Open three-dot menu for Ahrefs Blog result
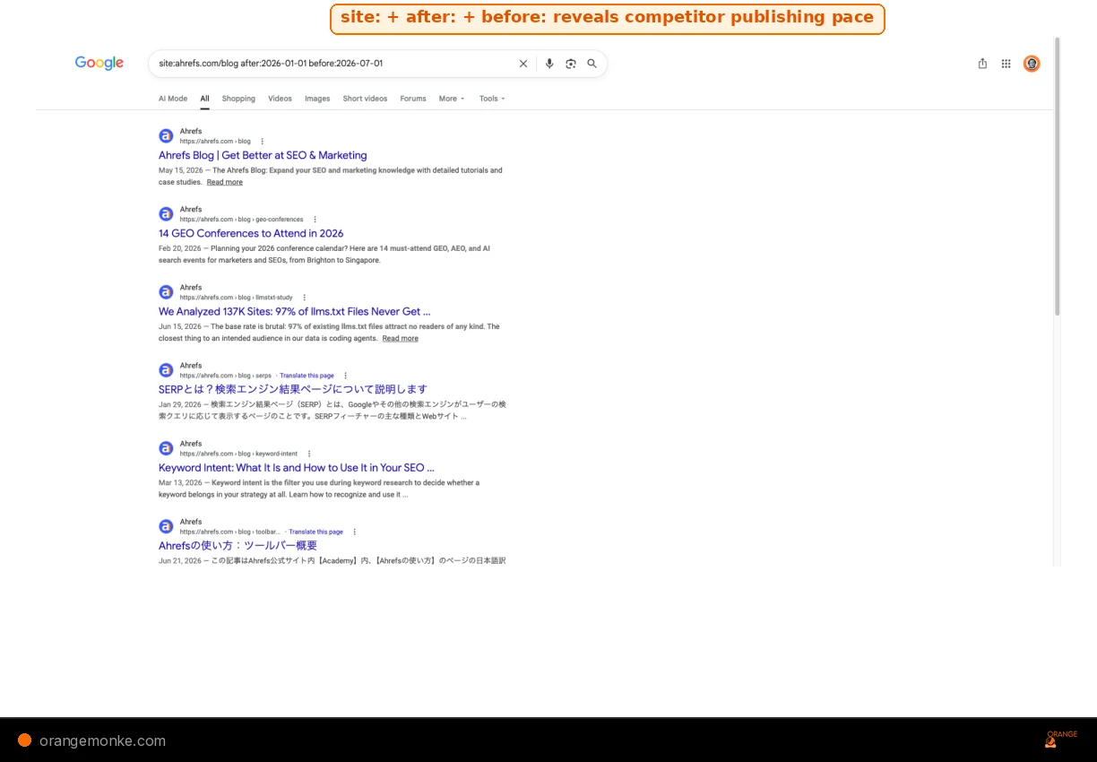 coord(262,142)
